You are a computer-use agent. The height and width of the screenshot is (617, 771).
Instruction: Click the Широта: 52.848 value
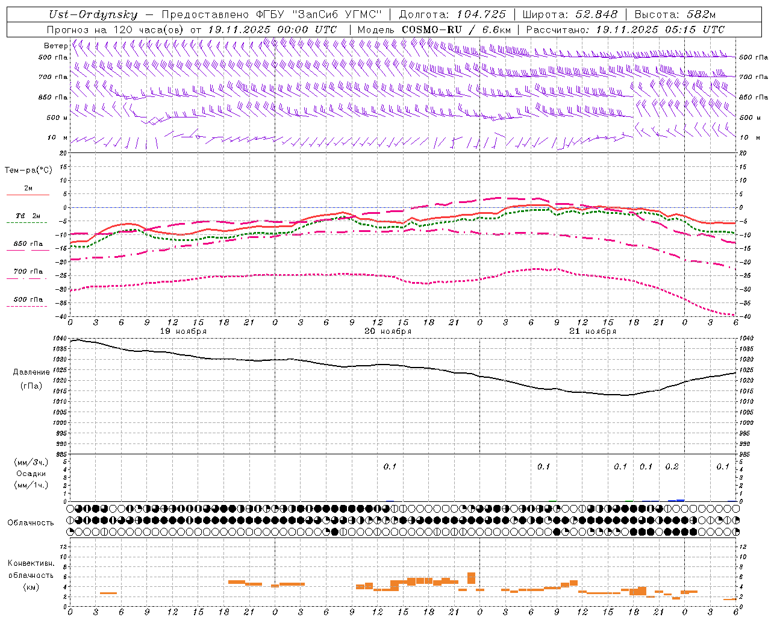point(570,15)
